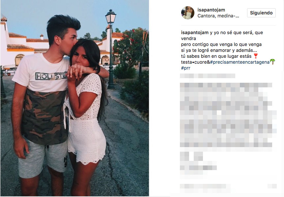Image resolution: width=284 pixels, height=197 pixels.
Task: Click the blurred likes count line
Action: pos(198,167)
